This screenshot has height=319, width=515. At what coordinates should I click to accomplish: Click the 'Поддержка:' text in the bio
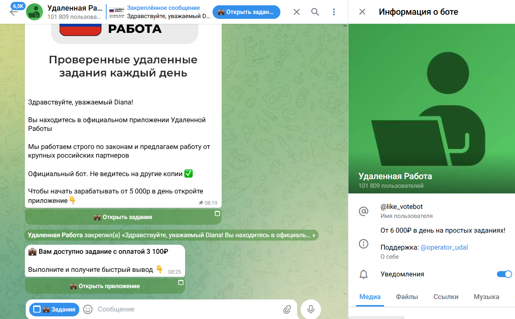400,247
